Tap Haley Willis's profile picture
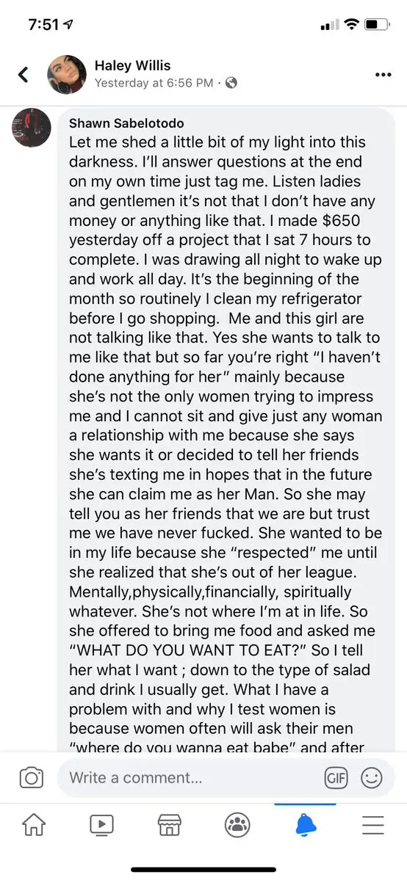 (68, 75)
